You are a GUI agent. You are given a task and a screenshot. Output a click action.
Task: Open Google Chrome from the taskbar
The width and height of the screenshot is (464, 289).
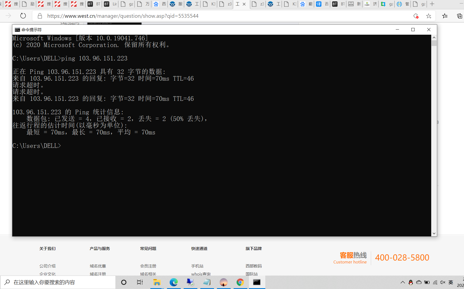click(x=240, y=282)
